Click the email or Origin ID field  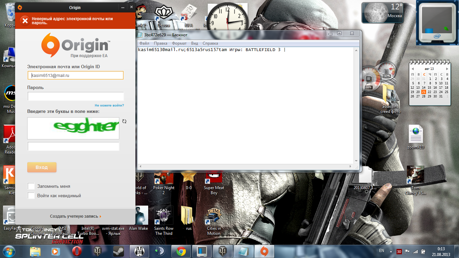tap(76, 75)
